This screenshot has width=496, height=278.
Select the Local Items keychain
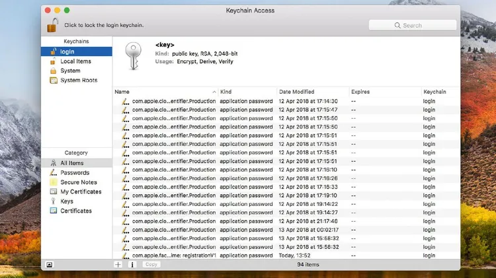(x=75, y=61)
